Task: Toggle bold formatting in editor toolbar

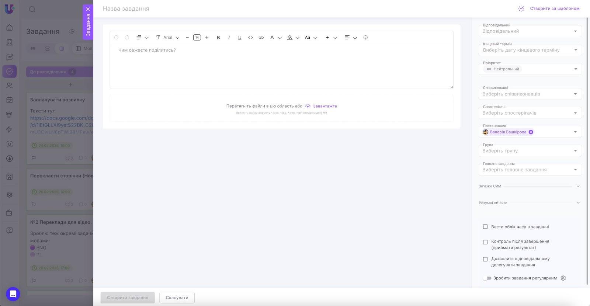Action: (218, 38)
